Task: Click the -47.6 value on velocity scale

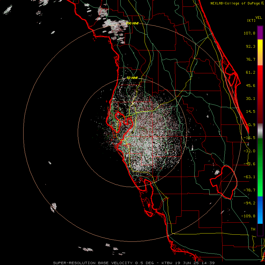Action: (x=249, y=164)
